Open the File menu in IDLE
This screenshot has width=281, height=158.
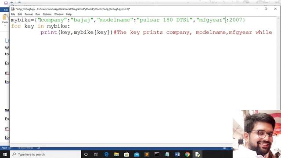(x=13, y=14)
